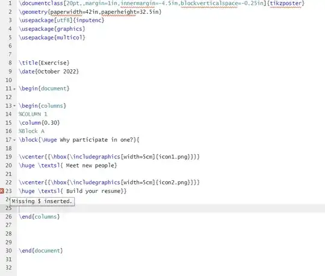Image resolution: width=325 pixels, height=276 pixels.
Task: Click 'Why participate in one?' text
Action: tap(96, 140)
